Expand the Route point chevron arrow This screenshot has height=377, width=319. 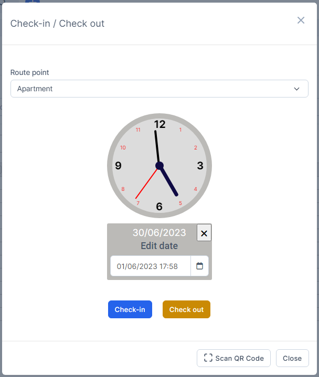(x=297, y=89)
